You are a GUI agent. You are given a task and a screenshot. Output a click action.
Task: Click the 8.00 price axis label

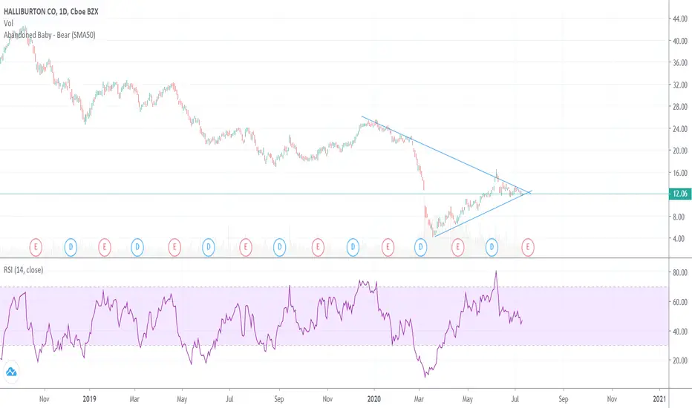[x=680, y=217]
